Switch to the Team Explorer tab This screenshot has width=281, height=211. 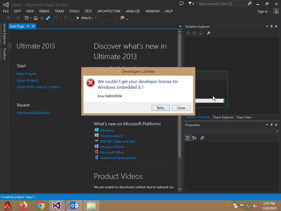point(223,117)
